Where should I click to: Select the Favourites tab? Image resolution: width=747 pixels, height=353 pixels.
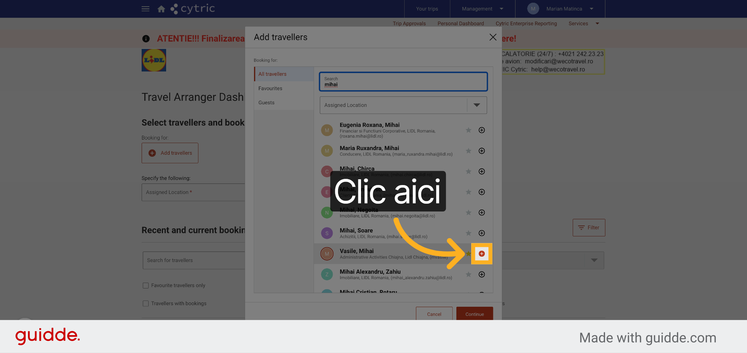point(284,89)
